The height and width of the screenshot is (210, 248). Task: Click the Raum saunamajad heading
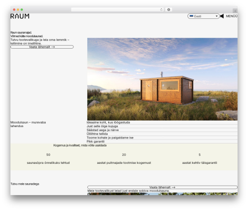[21, 32]
